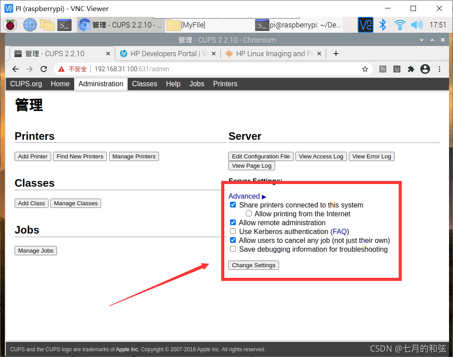Toggle Share printers connected to this system
The width and height of the screenshot is (453, 357).
(233, 205)
